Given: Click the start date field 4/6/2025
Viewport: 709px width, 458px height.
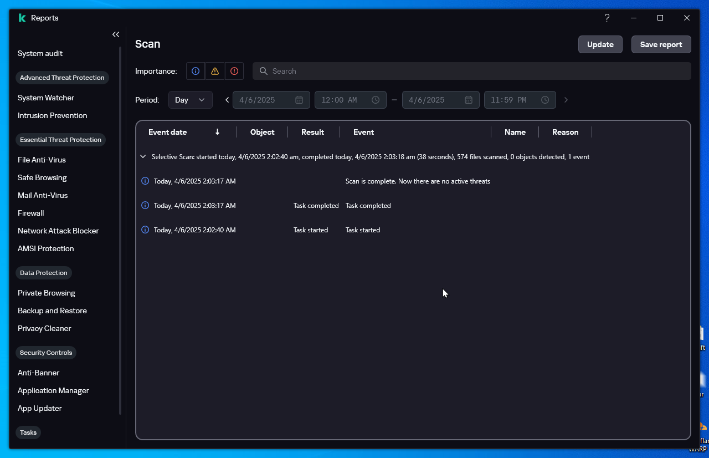Looking at the screenshot, I should tap(271, 100).
